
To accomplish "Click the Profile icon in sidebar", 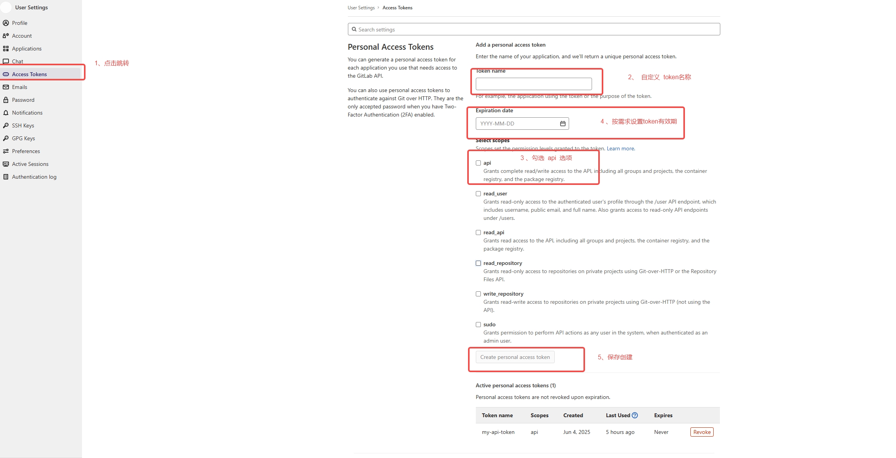I will 6,23.
